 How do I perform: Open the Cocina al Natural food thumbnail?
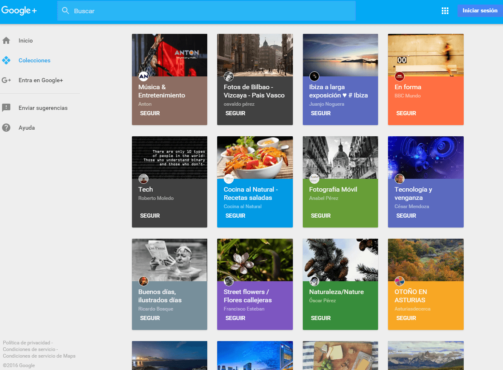[x=255, y=157]
